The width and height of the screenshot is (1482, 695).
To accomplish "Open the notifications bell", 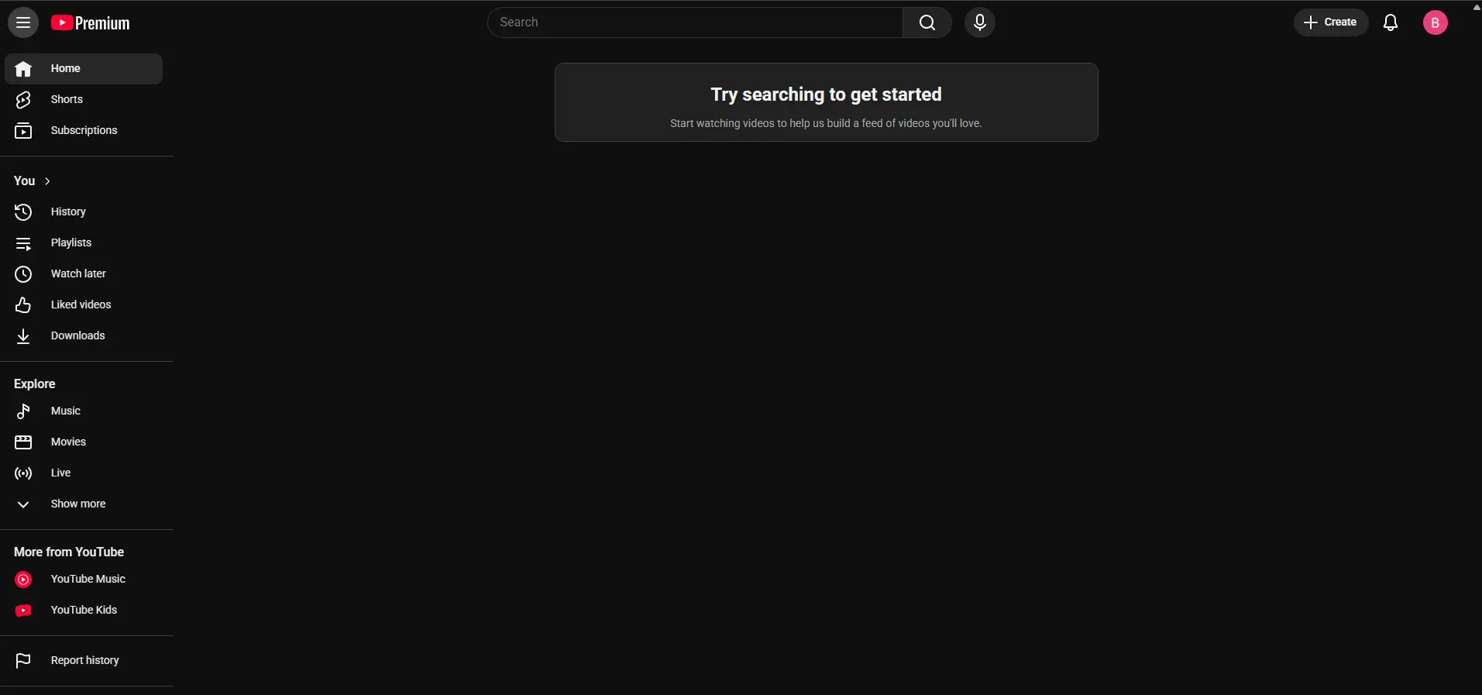I will pyautogui.click(x=1391, y=22).
